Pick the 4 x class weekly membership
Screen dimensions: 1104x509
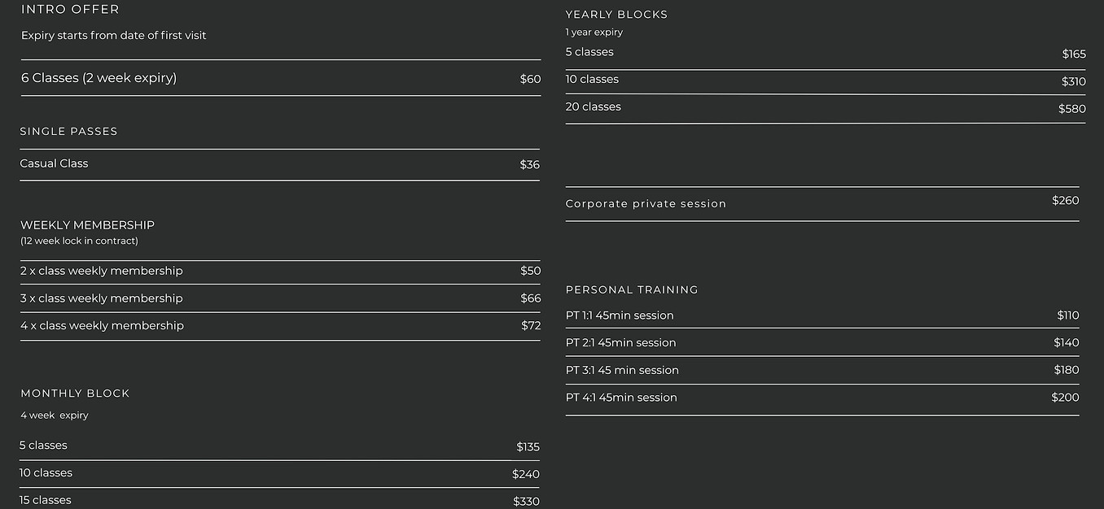pyautogui.click(x=280, y=326)
